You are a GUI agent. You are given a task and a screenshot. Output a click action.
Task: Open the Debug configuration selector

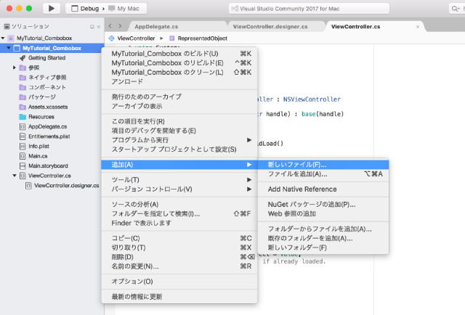click(x=85, y=9)
